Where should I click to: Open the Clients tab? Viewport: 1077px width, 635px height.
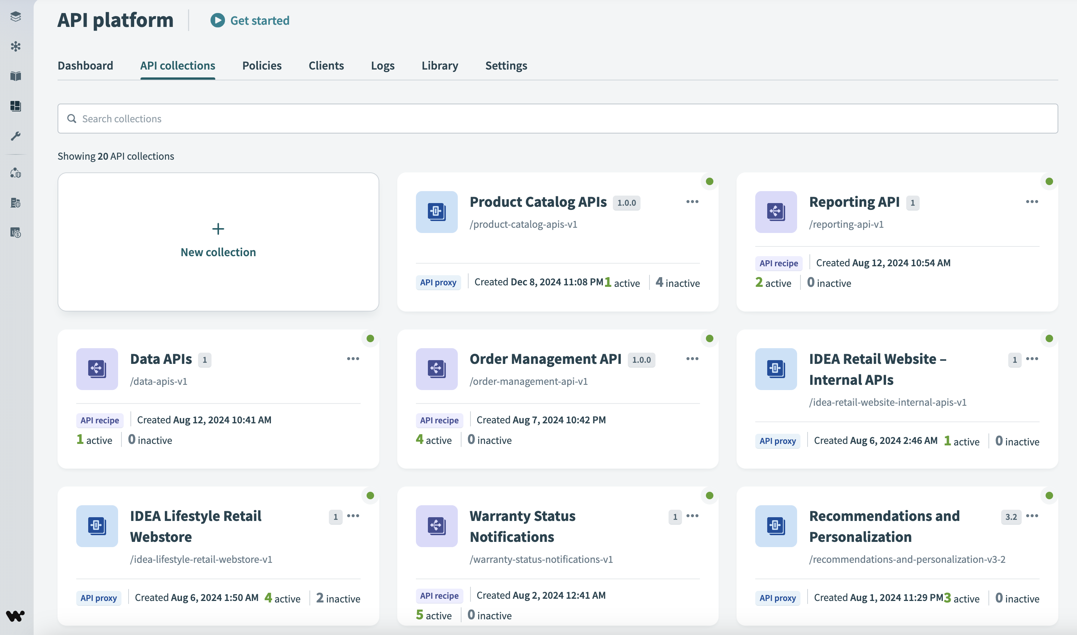[x=326, y=65]
